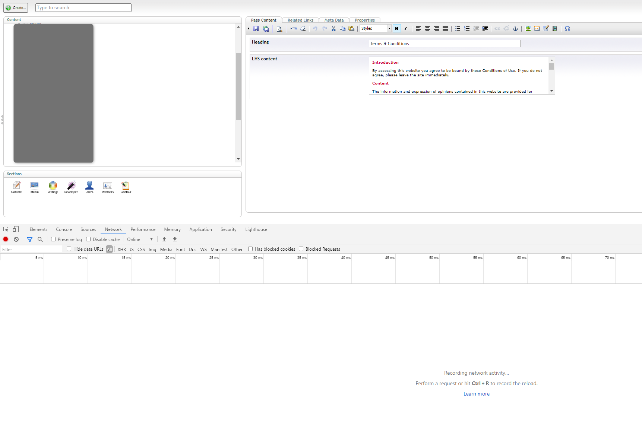Insert an anchor with the anchor icon
Screen dimensions: 642x422
515,29
